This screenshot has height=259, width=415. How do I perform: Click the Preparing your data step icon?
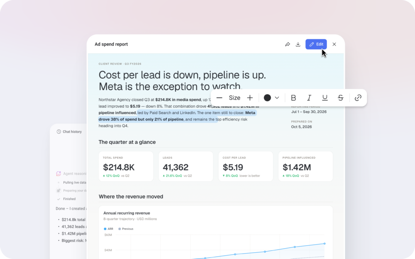pyautogui.click(x=59, y=191)
